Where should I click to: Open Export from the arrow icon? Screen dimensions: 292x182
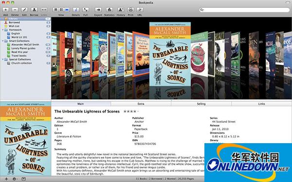coord(98,10)
